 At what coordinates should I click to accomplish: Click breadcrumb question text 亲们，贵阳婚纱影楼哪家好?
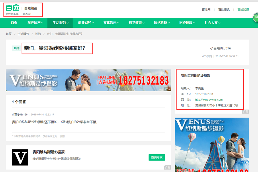click(x=64, y=34)
